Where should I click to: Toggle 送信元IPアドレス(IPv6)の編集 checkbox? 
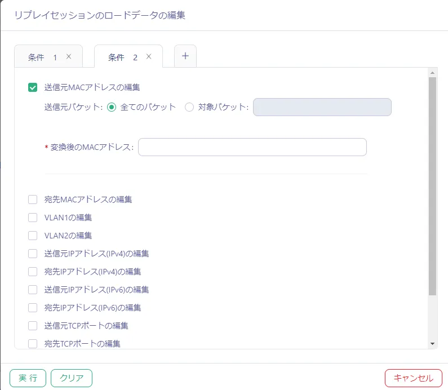click(x=33, y=290)
